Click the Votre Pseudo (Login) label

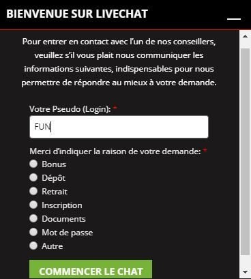click(70, 109)
